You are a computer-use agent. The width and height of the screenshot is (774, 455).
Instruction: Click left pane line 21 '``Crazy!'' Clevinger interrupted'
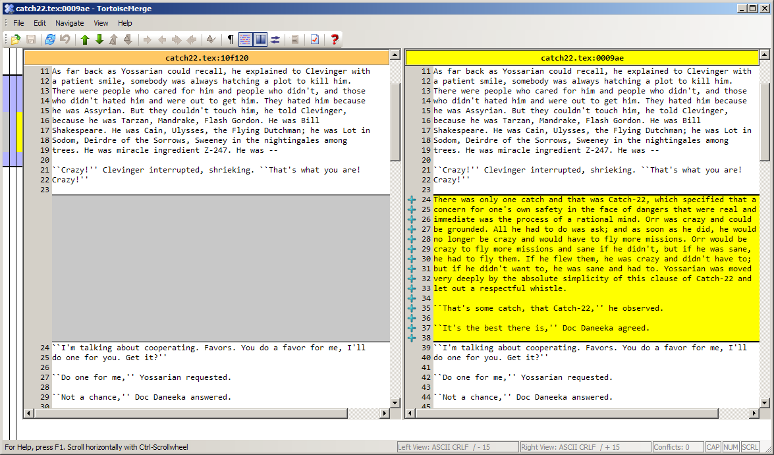point(206,171)
